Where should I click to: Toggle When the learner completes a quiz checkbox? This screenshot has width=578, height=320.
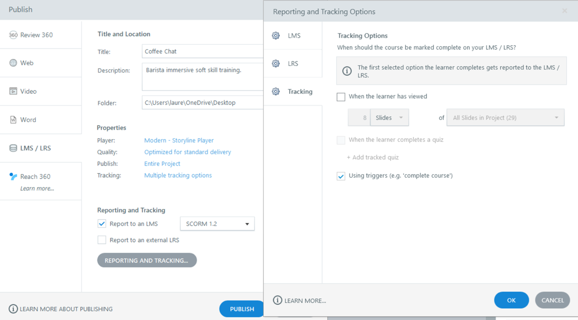(341, 140)
